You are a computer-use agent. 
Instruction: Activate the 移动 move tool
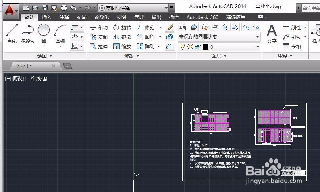click(x=98, y=27)
